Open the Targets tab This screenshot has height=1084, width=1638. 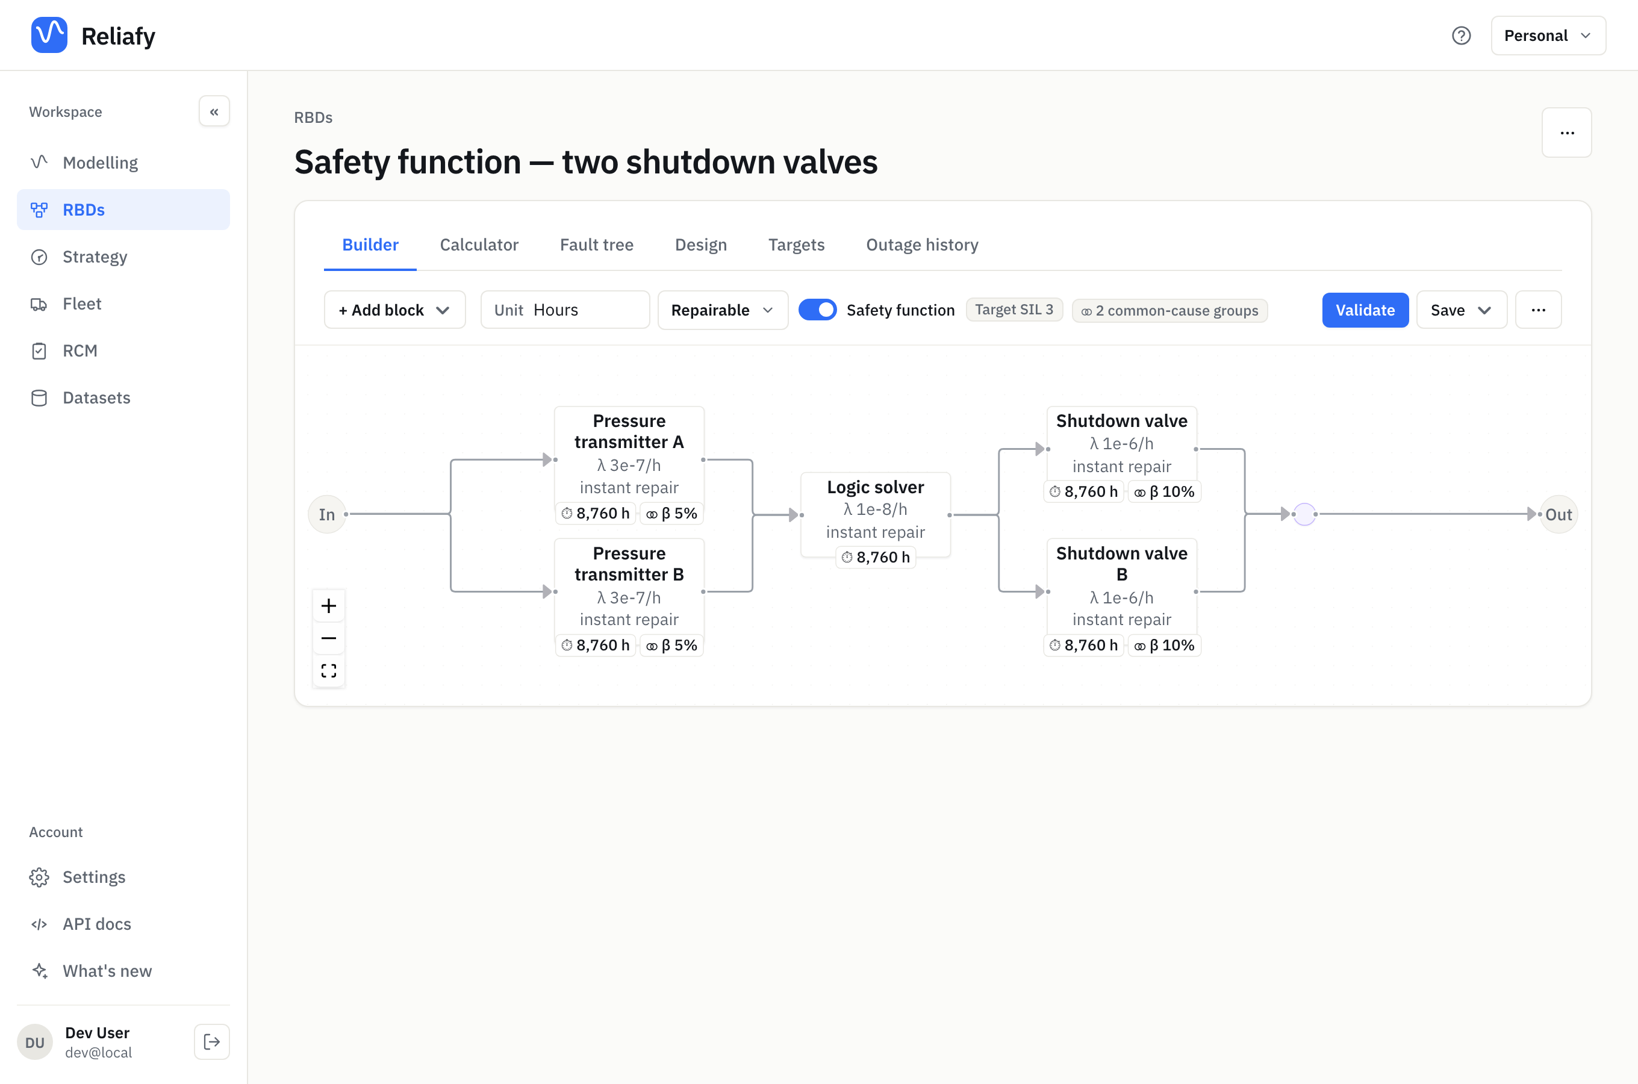[x=796, y=245]
